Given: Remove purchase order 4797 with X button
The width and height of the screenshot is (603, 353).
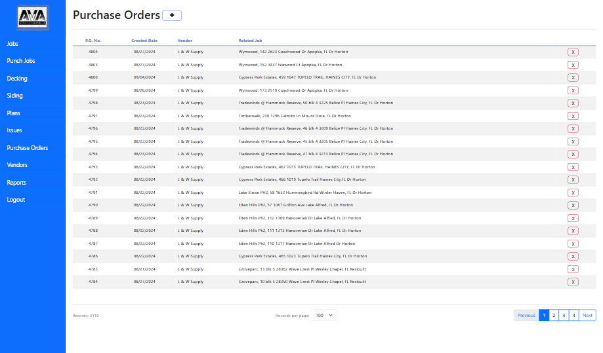Looking at the screenshot, I should [x=573, y=116].
